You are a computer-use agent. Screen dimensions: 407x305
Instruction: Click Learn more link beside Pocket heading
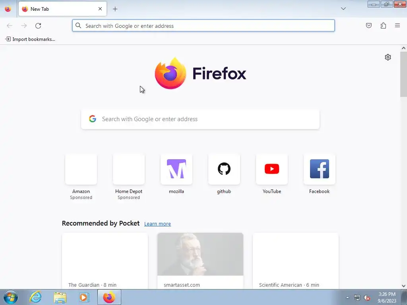157,224
